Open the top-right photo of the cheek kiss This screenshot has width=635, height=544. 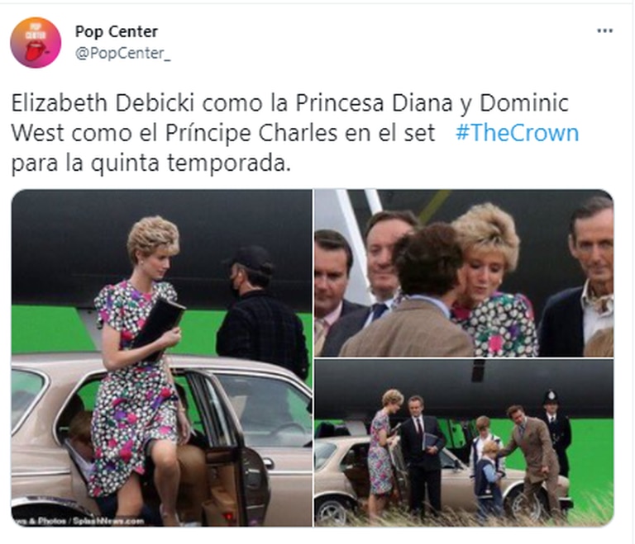[464, 273]
